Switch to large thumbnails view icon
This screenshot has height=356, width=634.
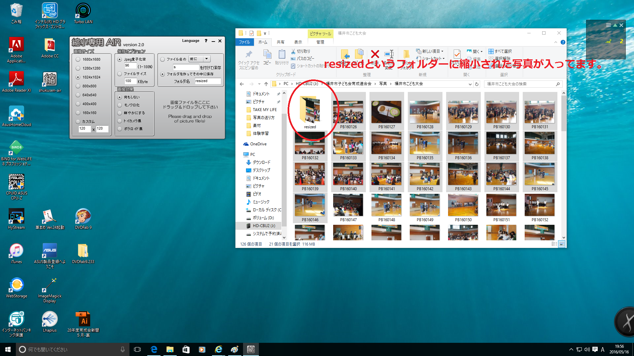562,244
